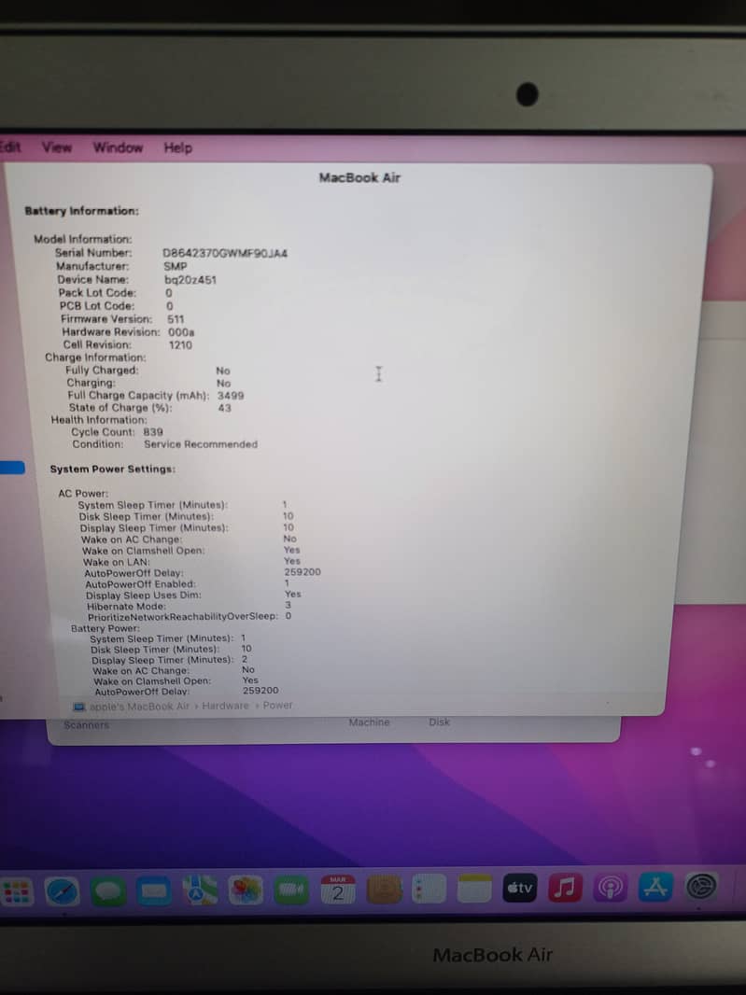
Task: Open Podcasts from the dock
Action: (x=612, y=888)
